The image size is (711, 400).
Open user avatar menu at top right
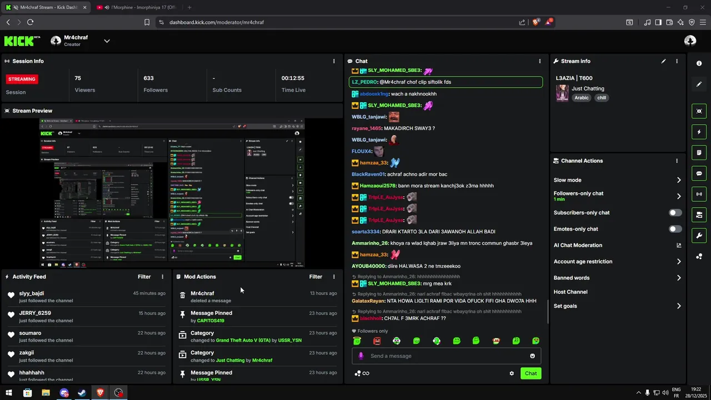click(x=690, y=41)
